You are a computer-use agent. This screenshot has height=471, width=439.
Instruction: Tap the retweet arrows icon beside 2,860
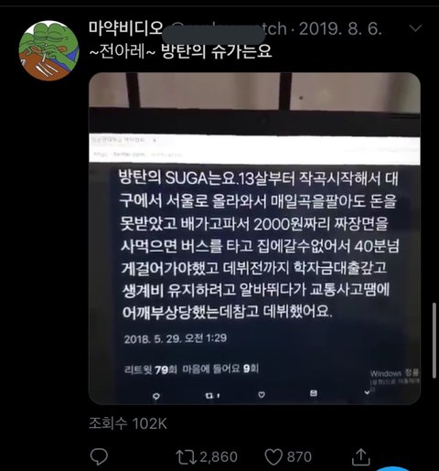186,457
